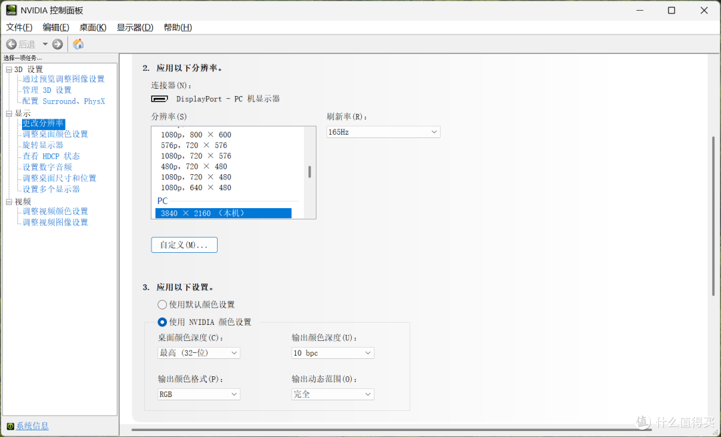
Task: Open the 显示器(D) menu
Action: coord(135,27)
